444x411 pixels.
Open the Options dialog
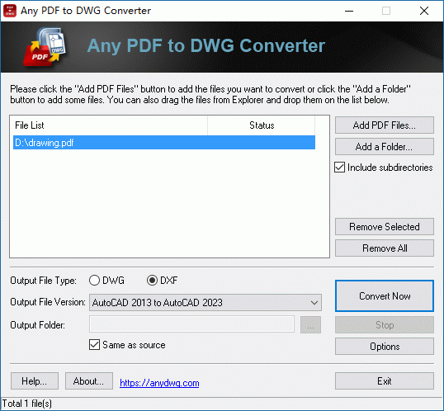click(x=385, y=346)
